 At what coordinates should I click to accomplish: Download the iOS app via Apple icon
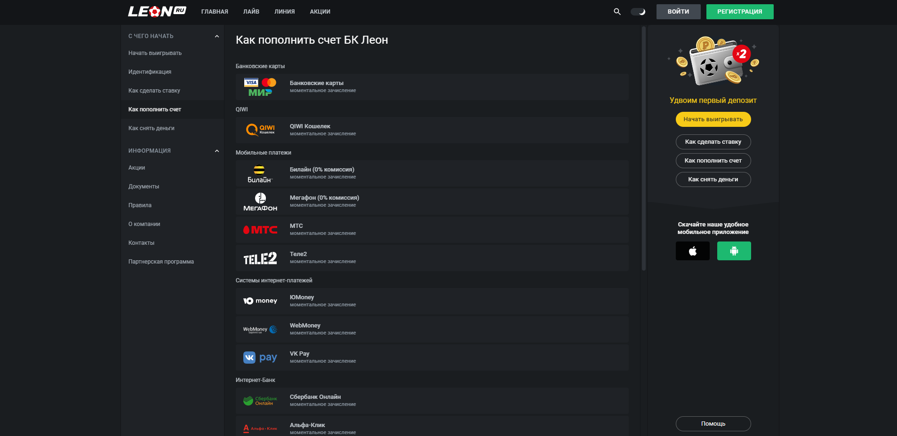point(692,251)
